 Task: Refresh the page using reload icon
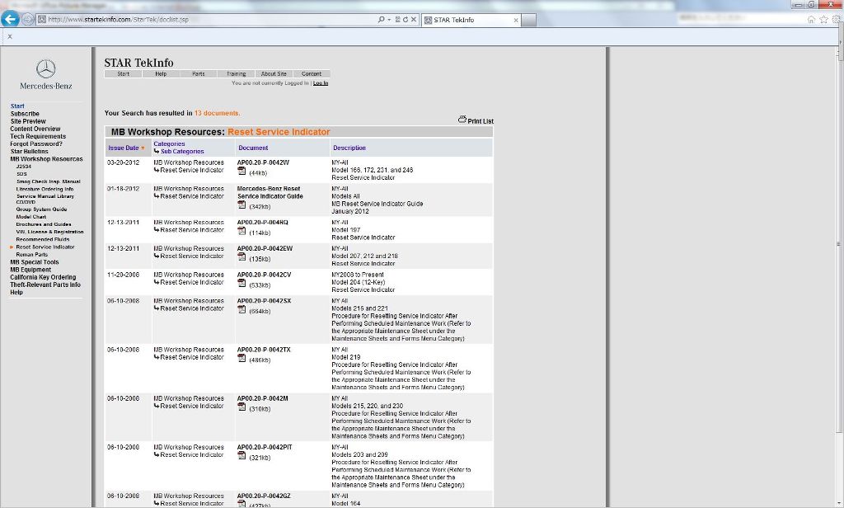406,20
